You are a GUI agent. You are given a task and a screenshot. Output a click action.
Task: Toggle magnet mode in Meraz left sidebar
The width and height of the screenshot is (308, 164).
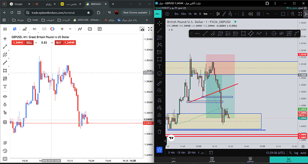(x=159, y=100)
